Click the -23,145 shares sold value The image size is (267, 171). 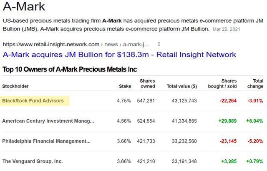click(228, 141)
